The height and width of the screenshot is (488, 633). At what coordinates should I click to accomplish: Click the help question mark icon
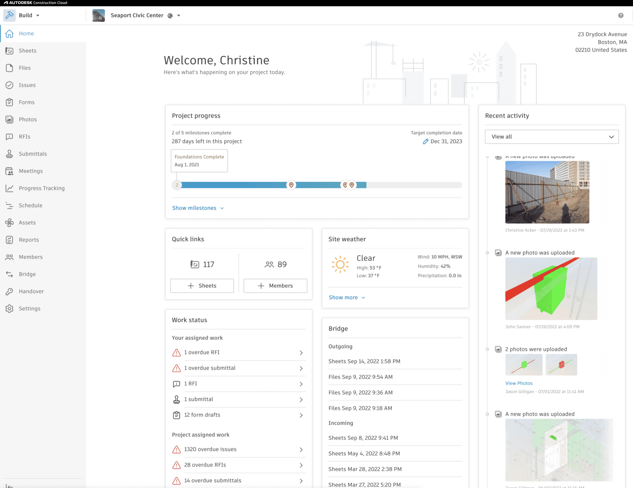[621, 15]
